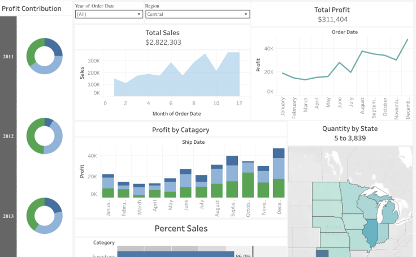Click the Total Profit line chart peak at December
The width and height of the screenshot is (416, 257).
pos(408,40)
